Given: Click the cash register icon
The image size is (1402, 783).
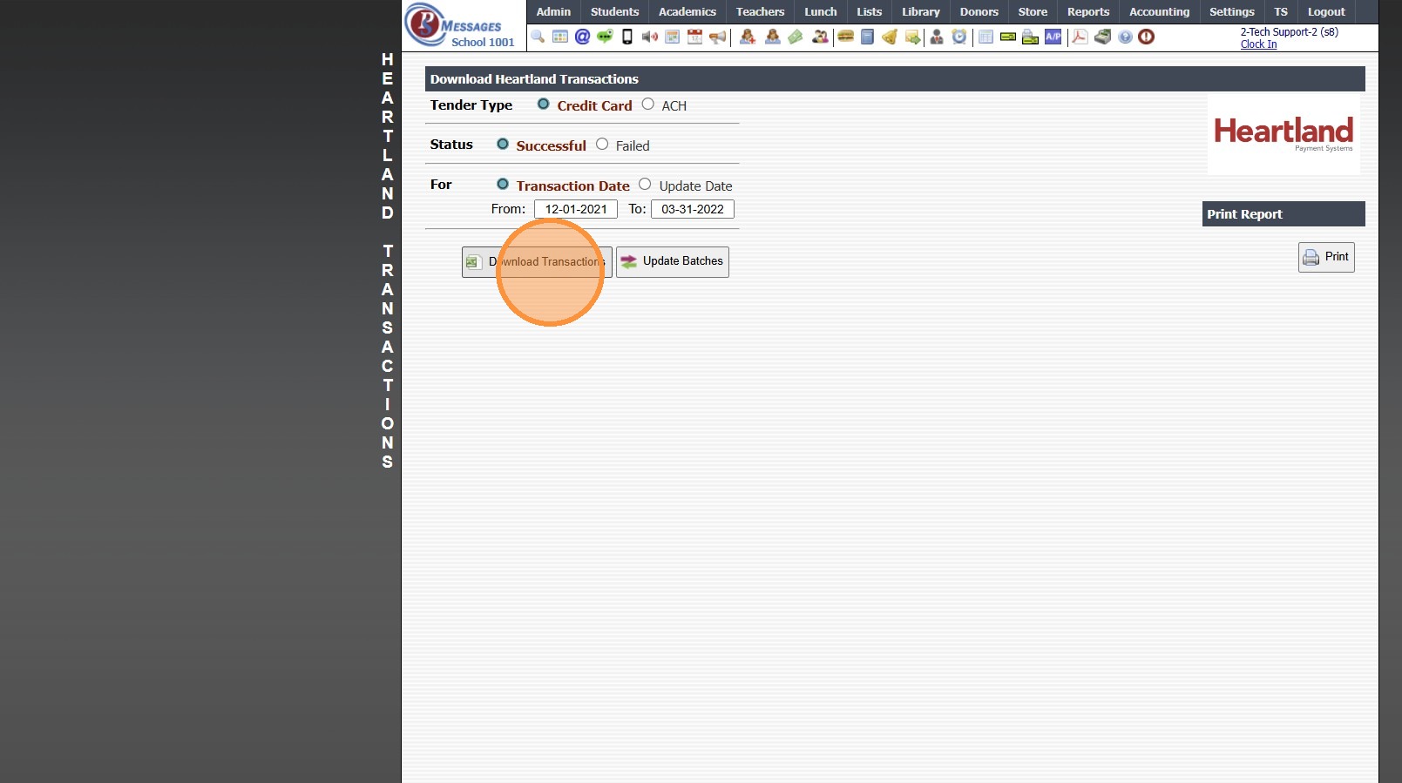Looking at the screenshot, I should pos(1102,37).
